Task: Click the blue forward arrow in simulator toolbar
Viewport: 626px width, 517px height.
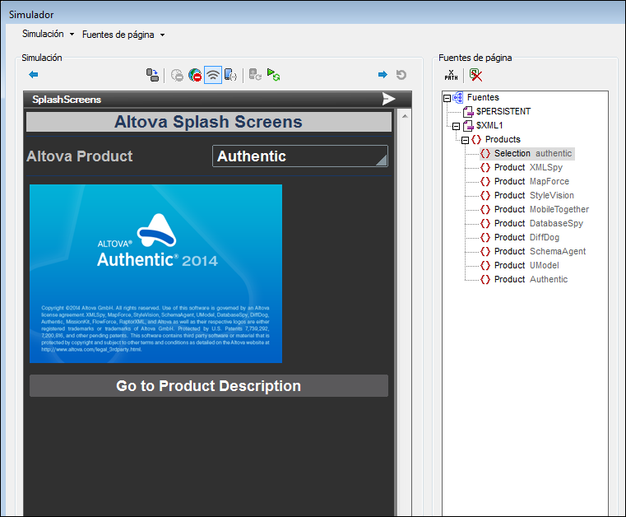Action: [x=383, y=75]
